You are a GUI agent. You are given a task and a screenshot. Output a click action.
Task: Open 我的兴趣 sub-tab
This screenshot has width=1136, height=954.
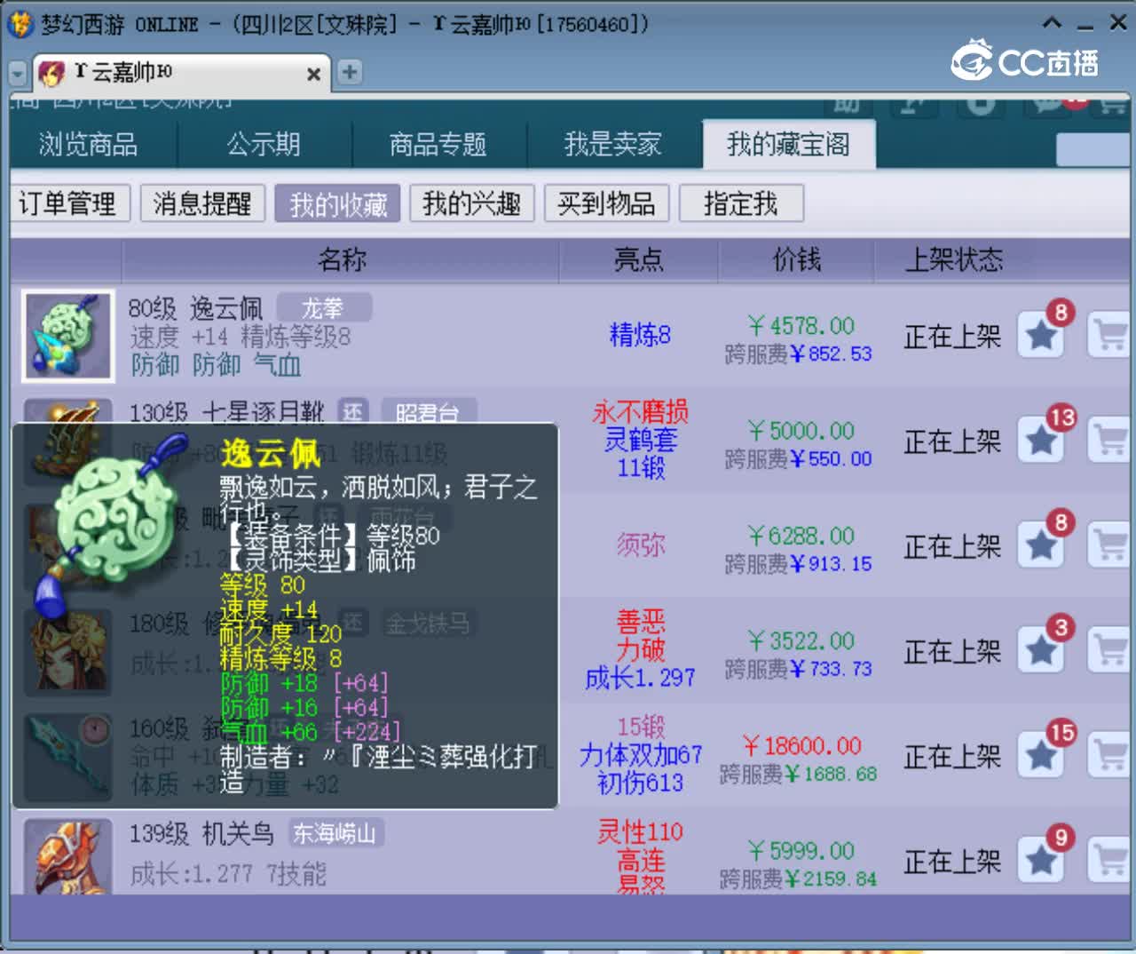pyautogui.click(x=472, y=203)
